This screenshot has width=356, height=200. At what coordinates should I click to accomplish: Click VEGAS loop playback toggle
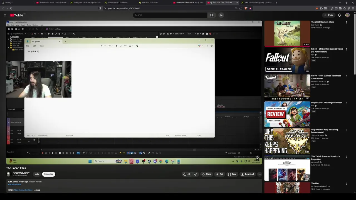click(x=46, y=153)
